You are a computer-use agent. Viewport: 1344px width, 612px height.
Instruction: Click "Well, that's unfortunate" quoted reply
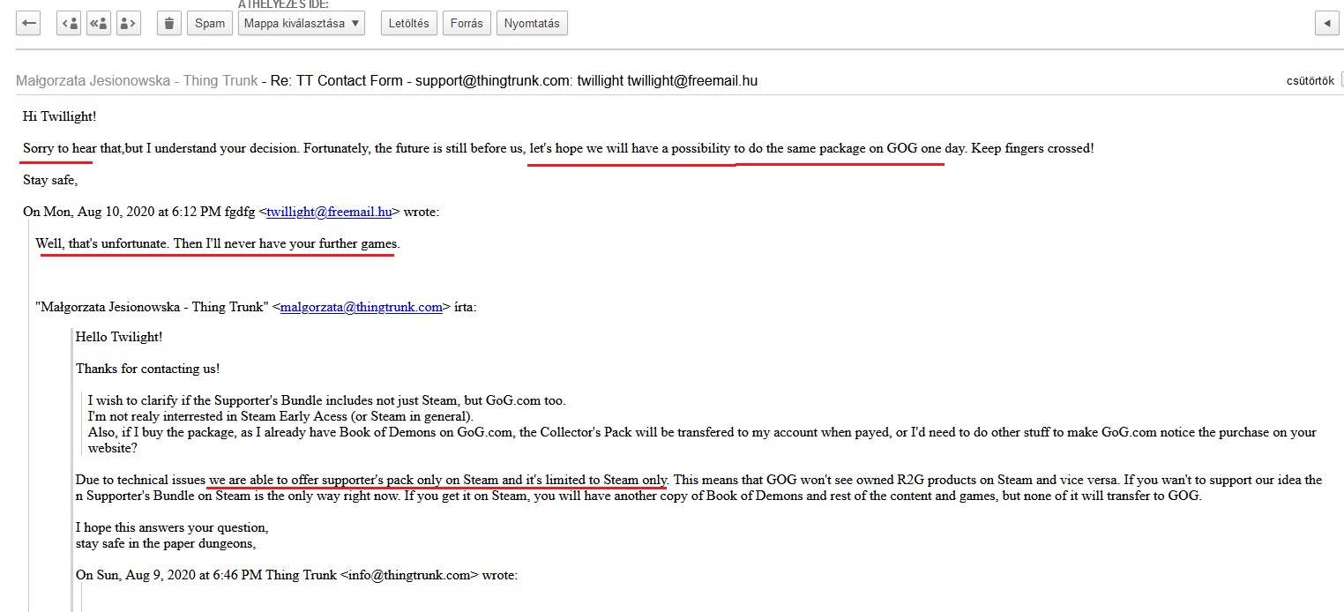point(218,243)
